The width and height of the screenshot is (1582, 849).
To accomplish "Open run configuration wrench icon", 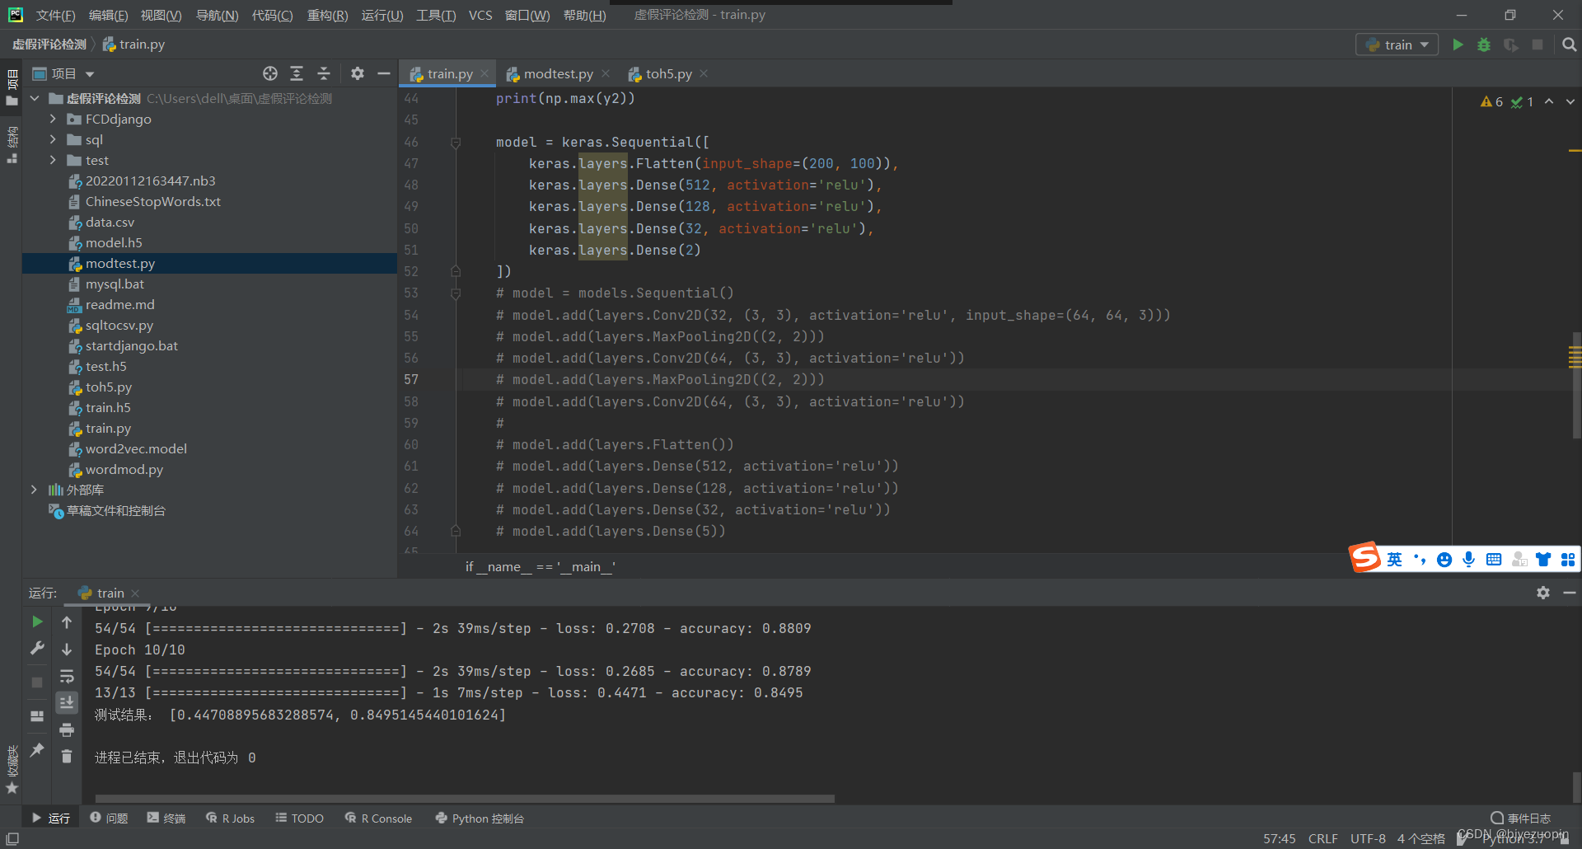I will [37, 649].
